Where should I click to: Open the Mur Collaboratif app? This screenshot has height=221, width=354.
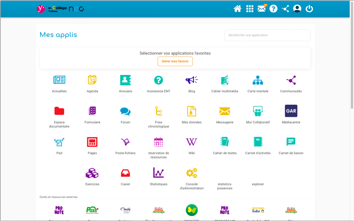tap(258, 111)
